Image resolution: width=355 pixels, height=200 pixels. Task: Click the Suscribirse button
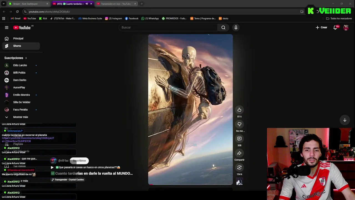click(x=79, y=161)
